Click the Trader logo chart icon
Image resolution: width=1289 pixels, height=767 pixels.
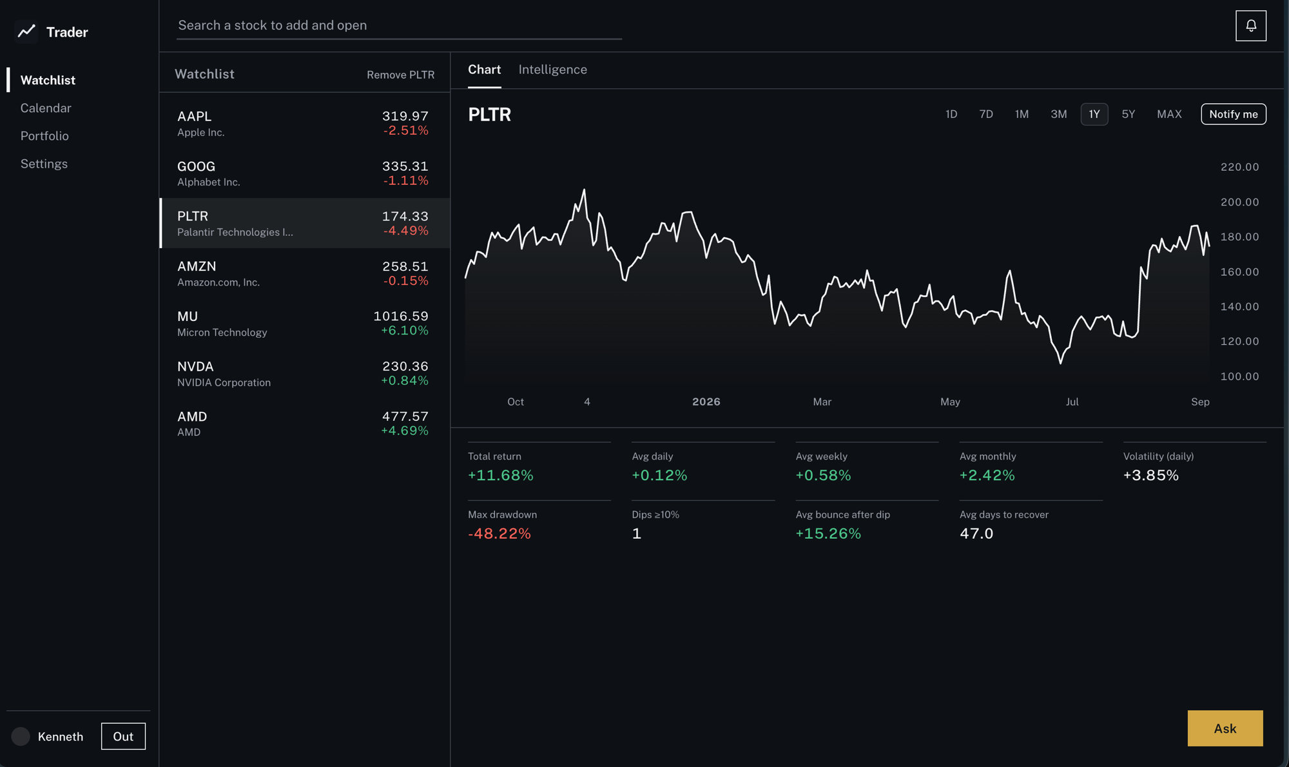[x=26, y=32]
